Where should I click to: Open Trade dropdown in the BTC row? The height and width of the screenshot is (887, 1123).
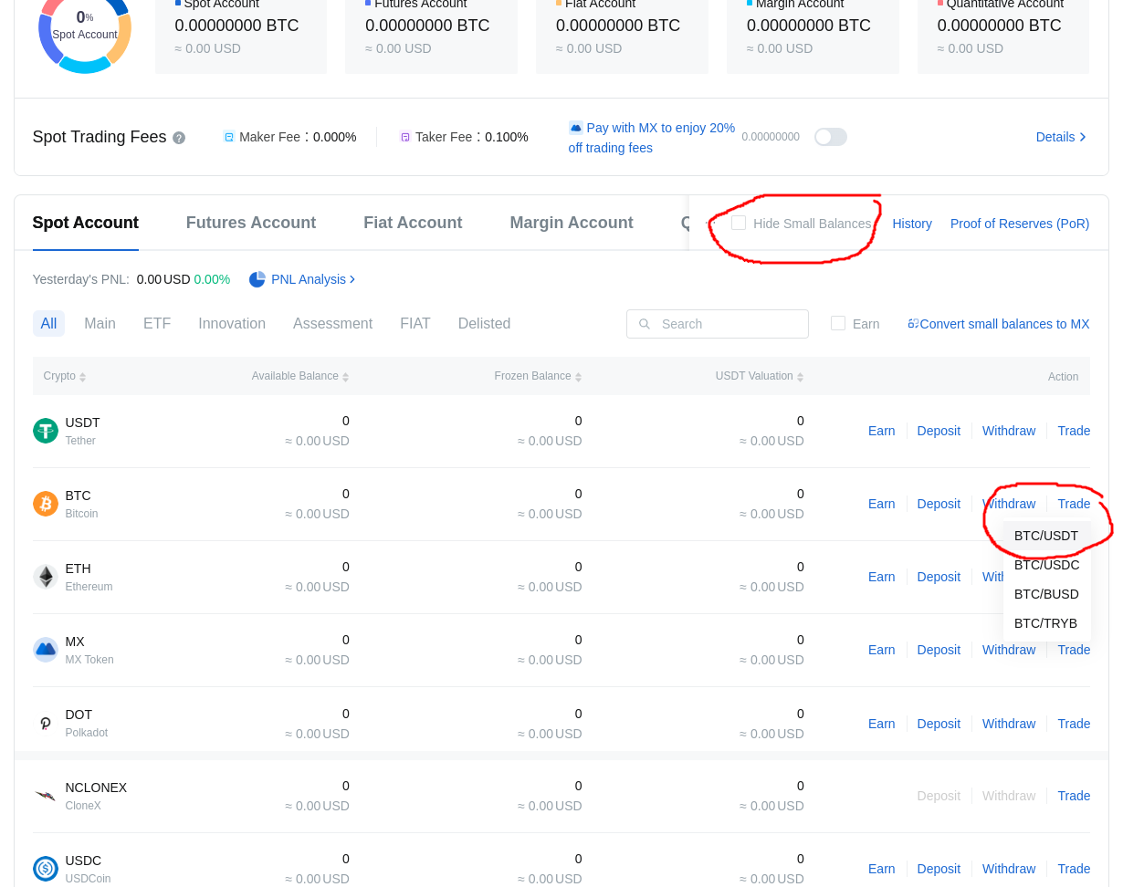(1074, 504)
